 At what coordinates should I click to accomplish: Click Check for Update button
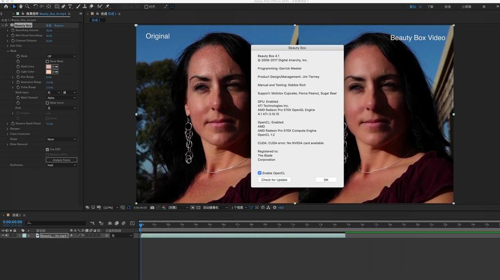[x=274, y=180]
